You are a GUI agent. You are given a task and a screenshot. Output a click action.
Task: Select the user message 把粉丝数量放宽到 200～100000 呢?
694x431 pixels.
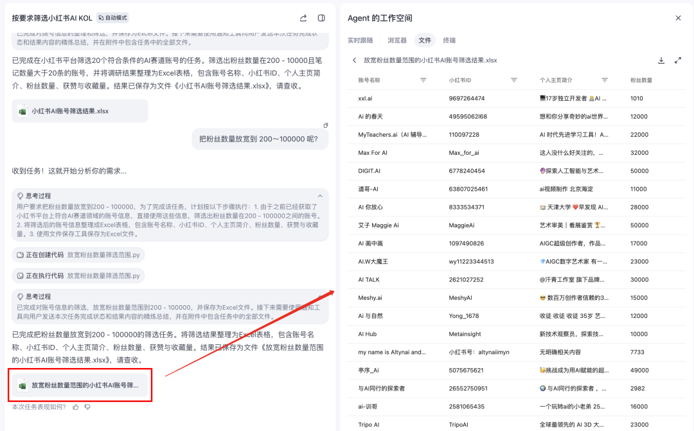point(258,139)
